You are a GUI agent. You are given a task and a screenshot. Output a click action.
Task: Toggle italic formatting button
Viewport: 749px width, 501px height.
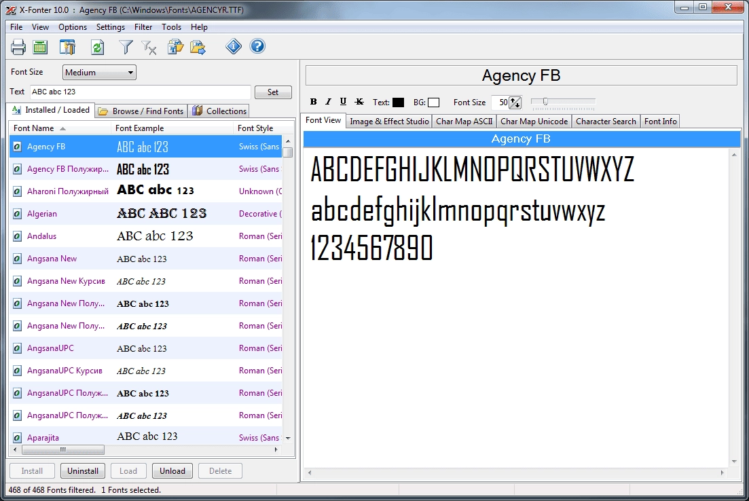pos(328,102)
